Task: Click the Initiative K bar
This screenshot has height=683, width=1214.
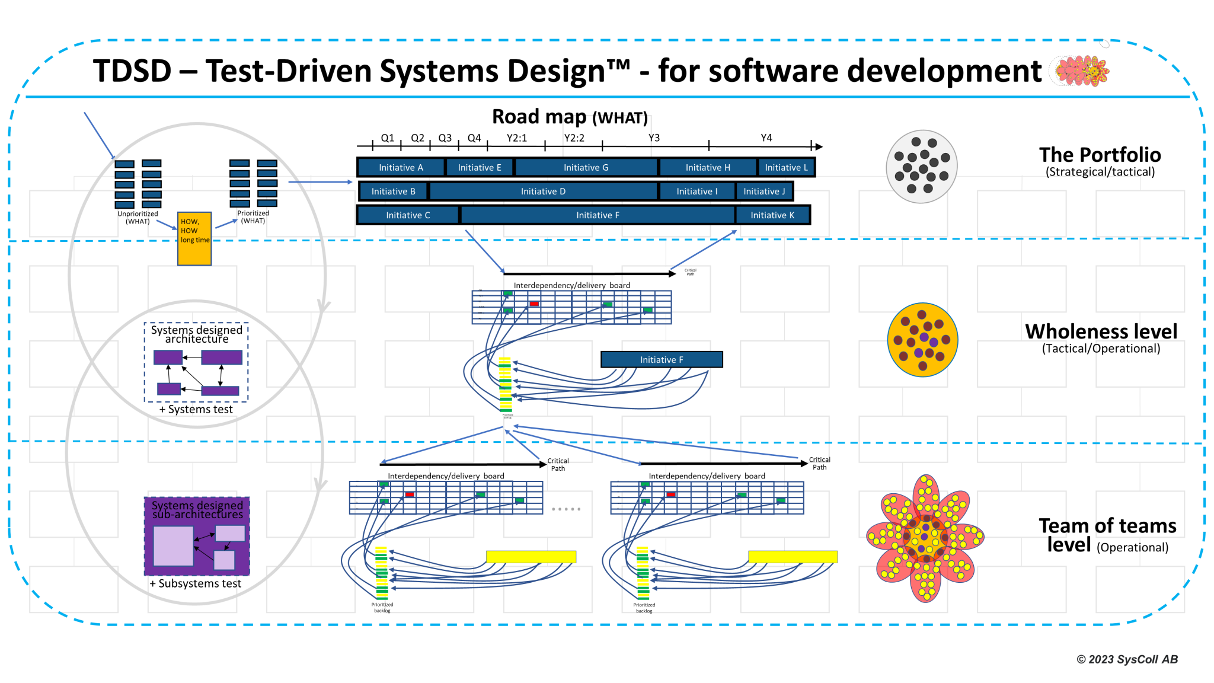Action: pos(772,215)
